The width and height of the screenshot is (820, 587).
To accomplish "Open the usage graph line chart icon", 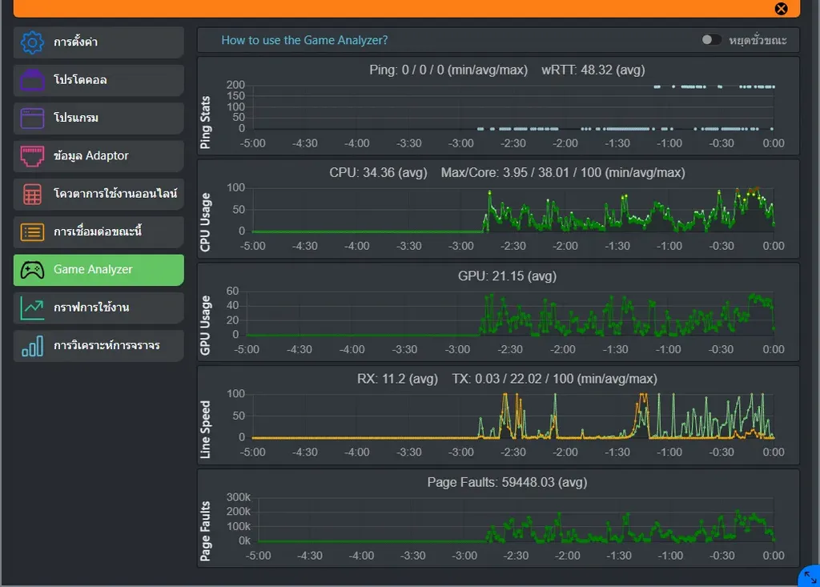I will (x=32, y=308).
